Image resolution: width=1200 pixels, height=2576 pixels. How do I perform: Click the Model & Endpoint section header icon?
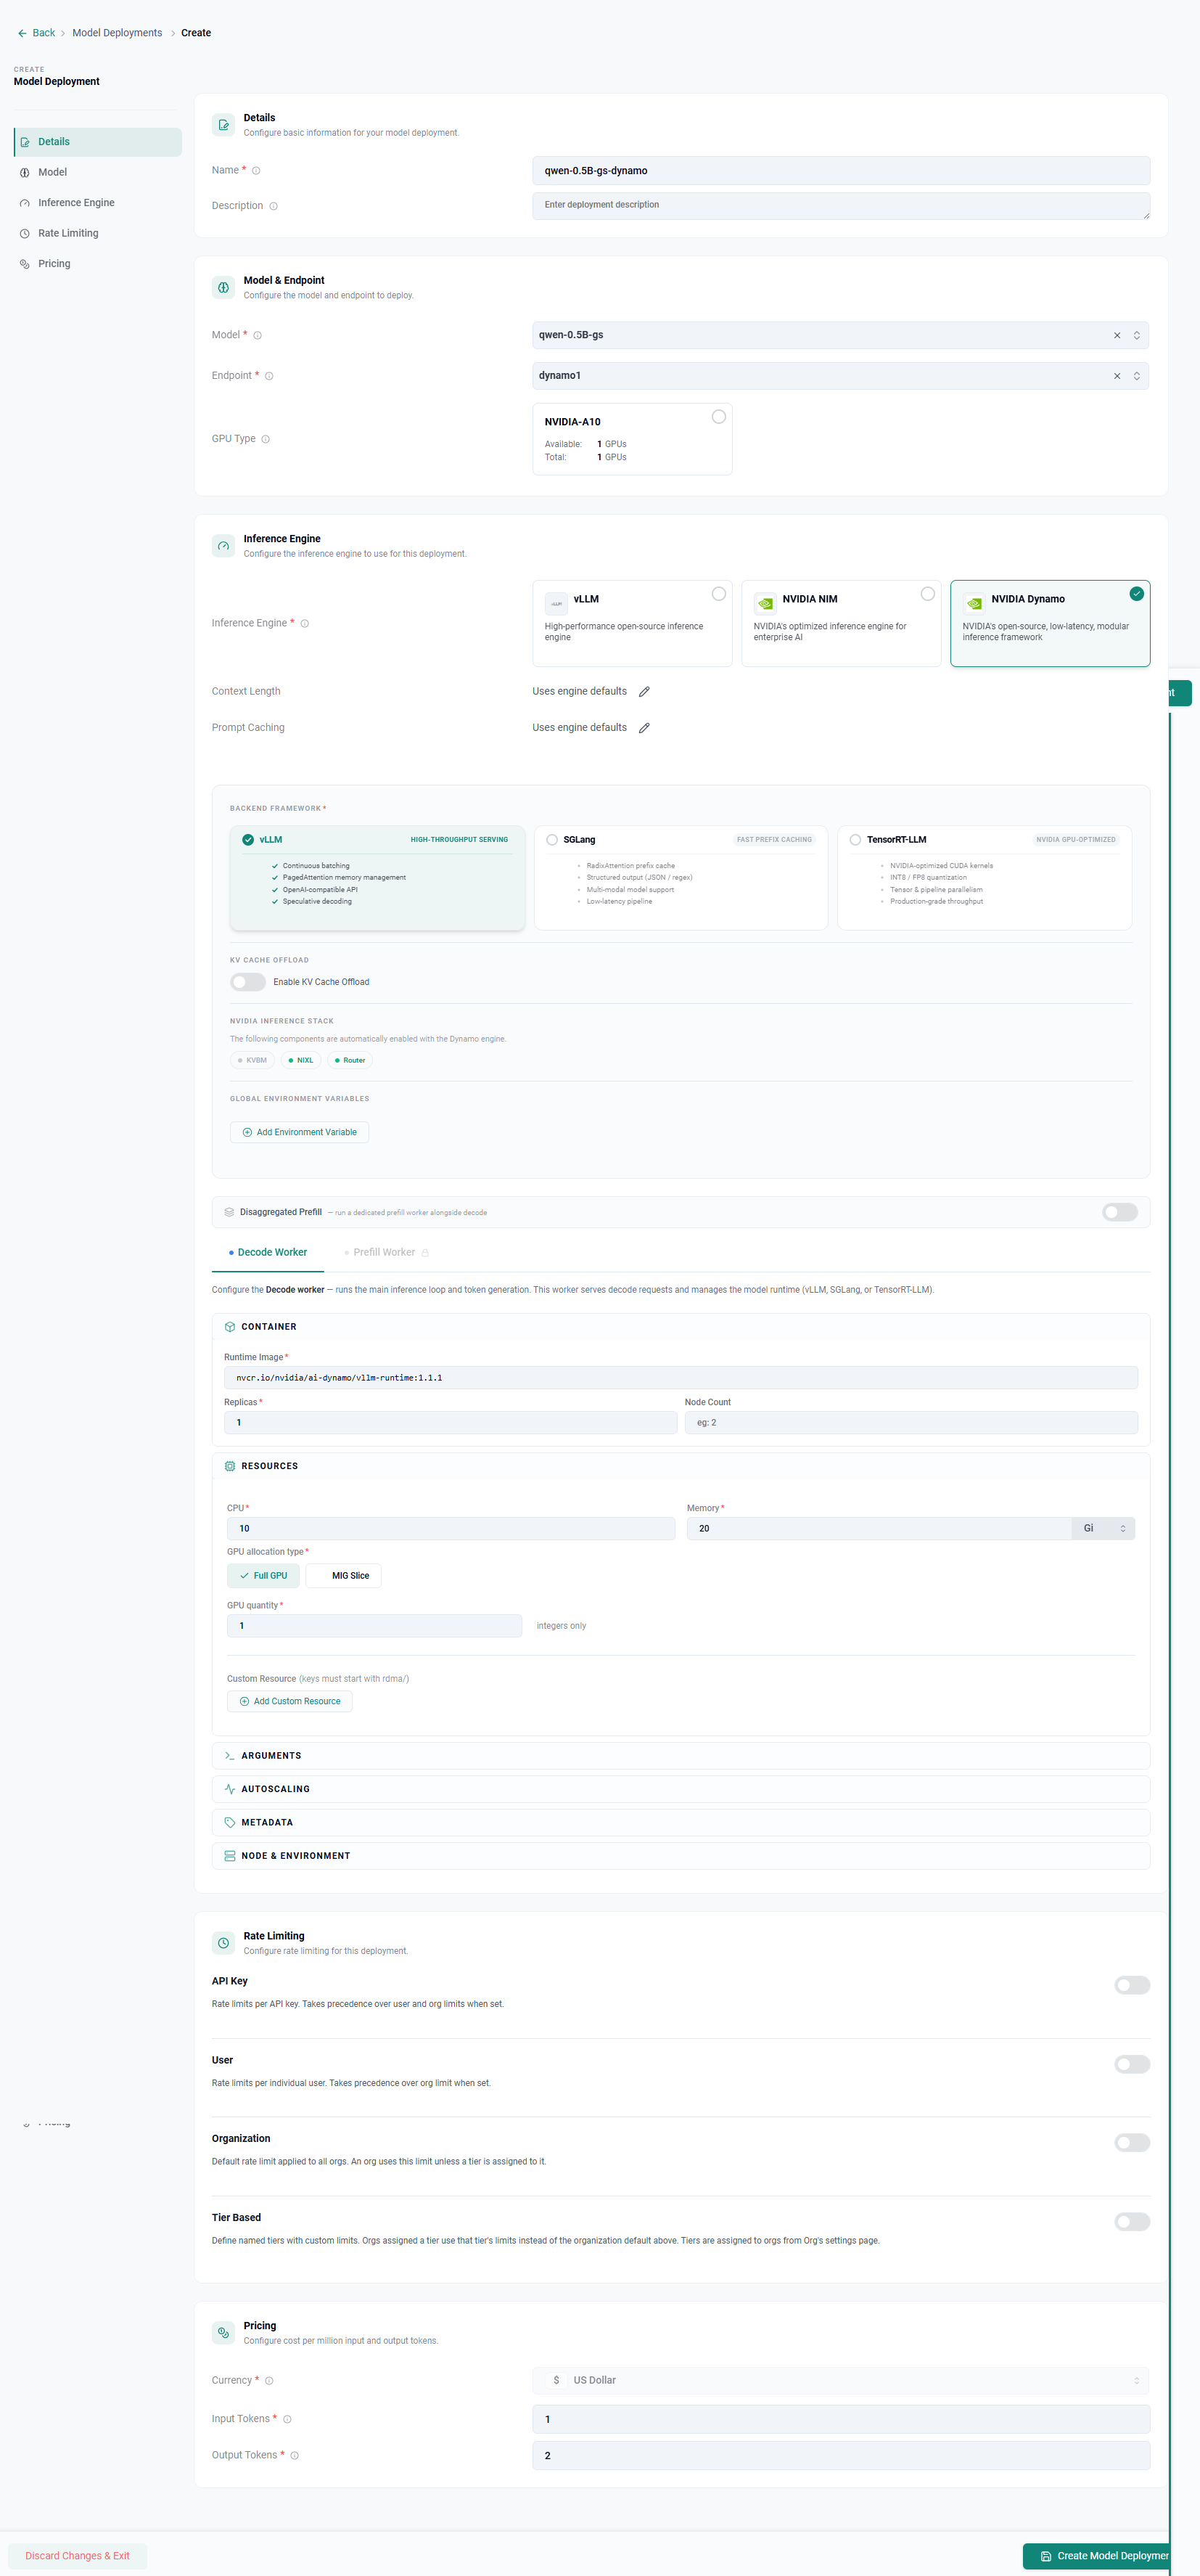tap(223, 287)
